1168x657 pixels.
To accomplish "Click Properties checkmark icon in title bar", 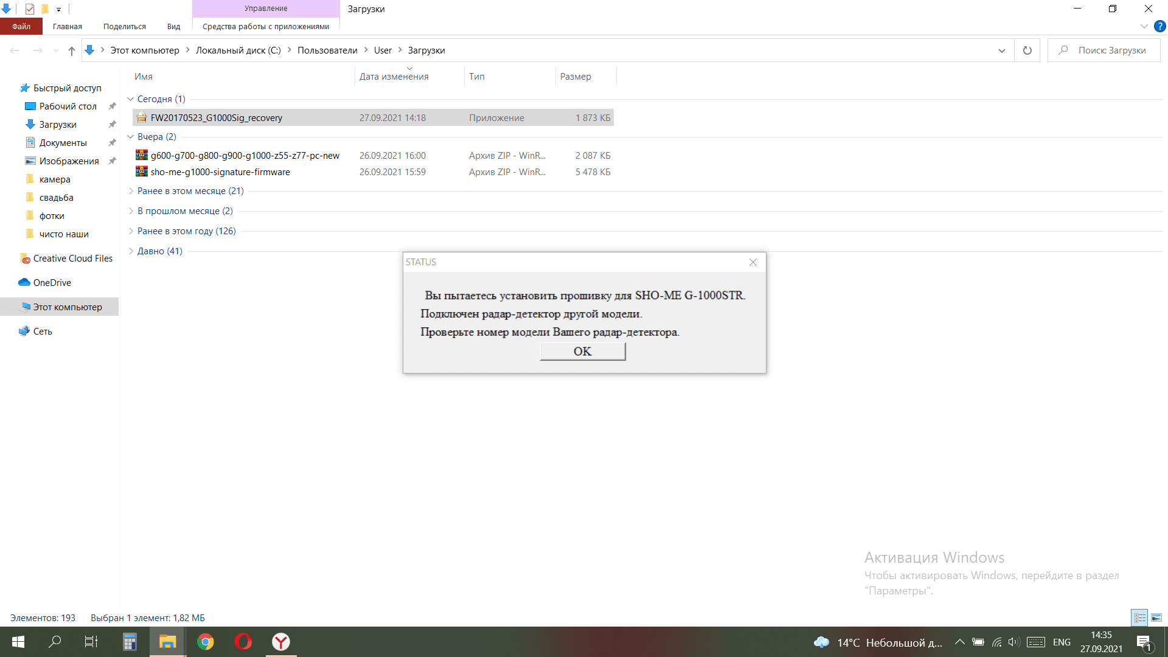I will 30,9.
